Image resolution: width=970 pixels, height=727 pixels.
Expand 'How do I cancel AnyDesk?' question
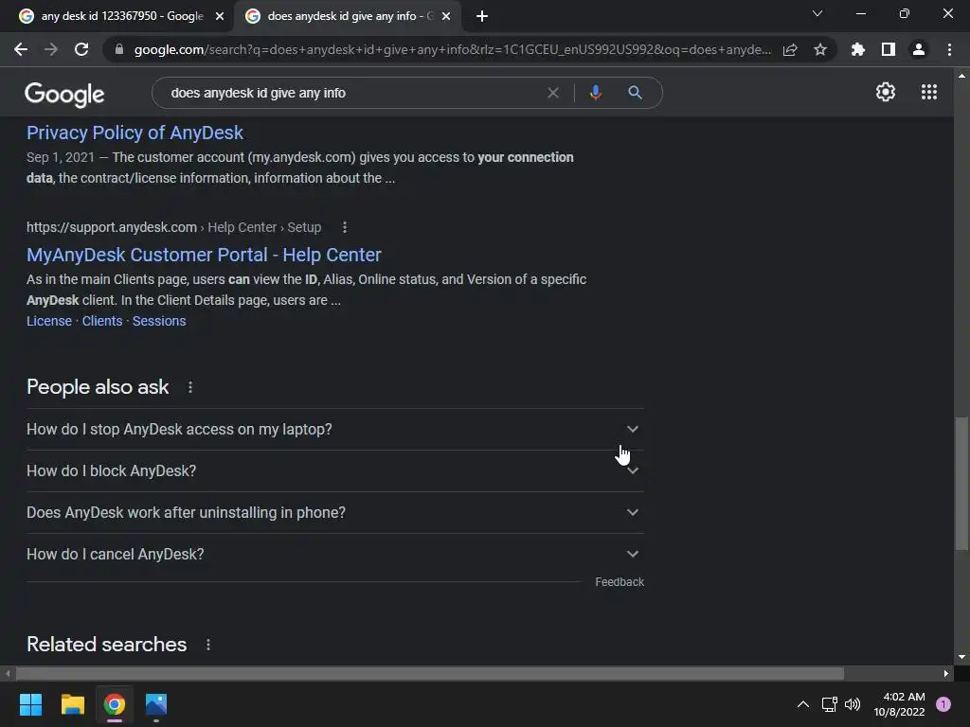(335, 555)
